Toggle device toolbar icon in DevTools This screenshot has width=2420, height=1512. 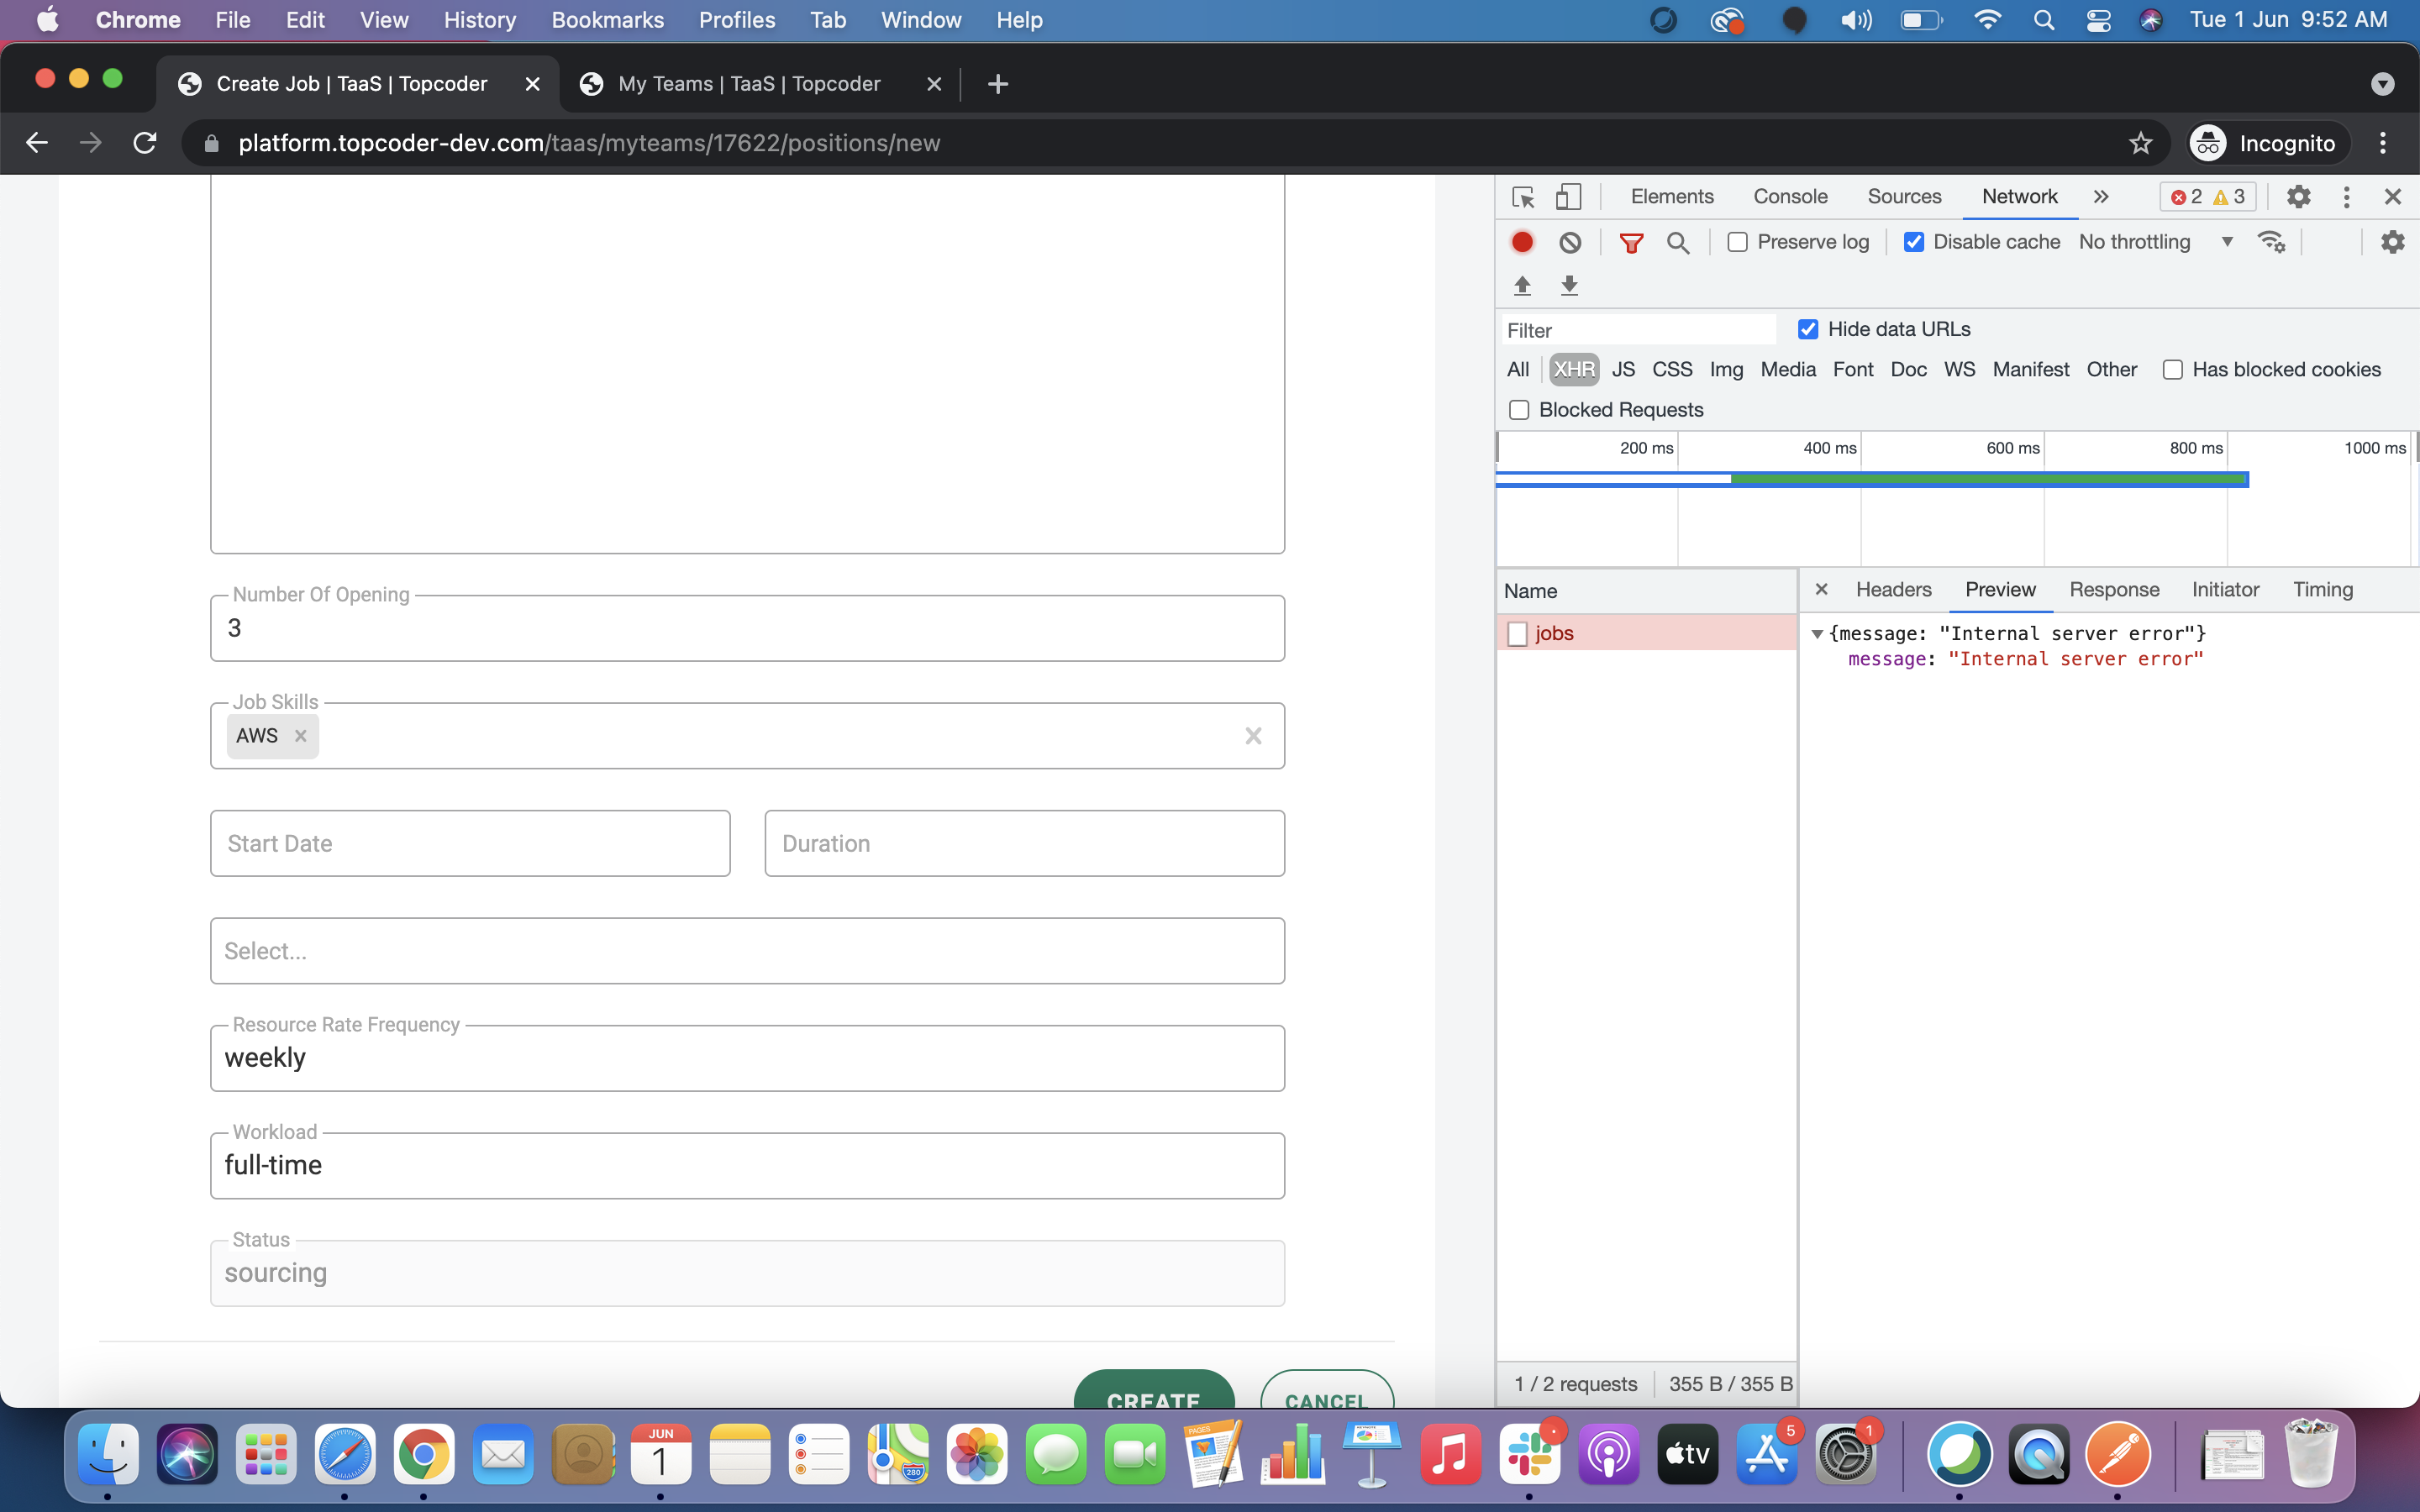click(1568, 197)
